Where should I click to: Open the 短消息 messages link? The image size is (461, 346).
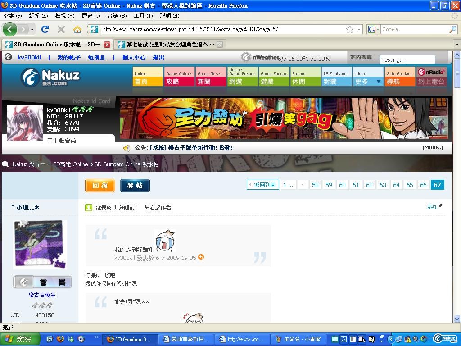[96, 57]
